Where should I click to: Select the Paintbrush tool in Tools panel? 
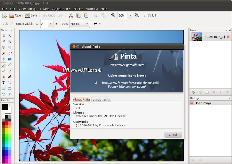tap(3, 65)
